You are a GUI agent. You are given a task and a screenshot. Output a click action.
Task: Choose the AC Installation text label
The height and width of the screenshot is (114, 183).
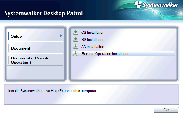[x=93, y=47]
